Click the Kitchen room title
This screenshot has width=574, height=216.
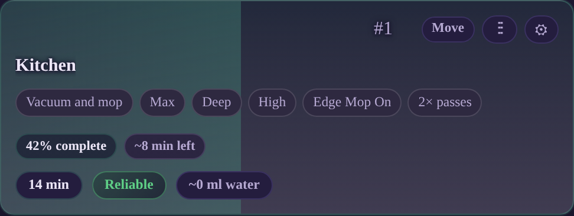tap(45, 66)
